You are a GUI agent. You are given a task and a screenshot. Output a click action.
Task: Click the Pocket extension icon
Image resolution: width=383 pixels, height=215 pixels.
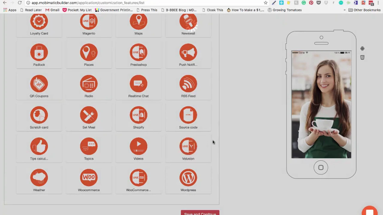[319, 3]
